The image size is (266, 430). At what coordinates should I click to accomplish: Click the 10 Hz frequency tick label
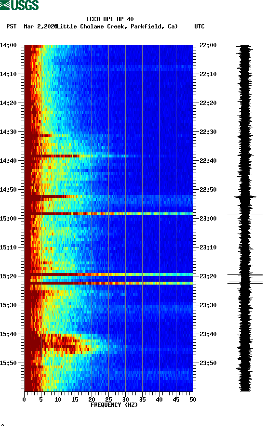pyautogui.click(x=58, y=400)
